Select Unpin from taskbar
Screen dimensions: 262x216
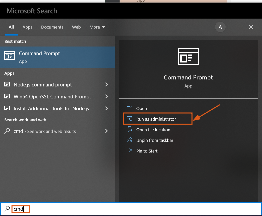coord(188,140)
